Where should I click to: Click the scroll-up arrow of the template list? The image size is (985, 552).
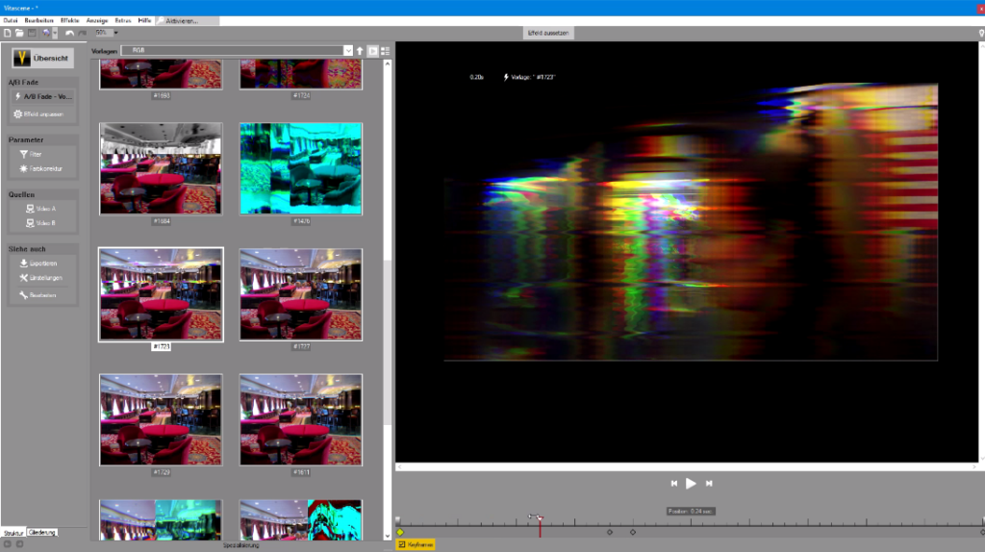point(387,63)
